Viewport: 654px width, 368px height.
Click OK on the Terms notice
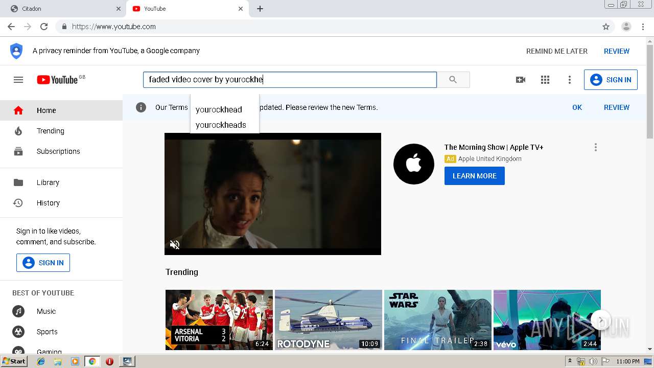tap(577, 107)
